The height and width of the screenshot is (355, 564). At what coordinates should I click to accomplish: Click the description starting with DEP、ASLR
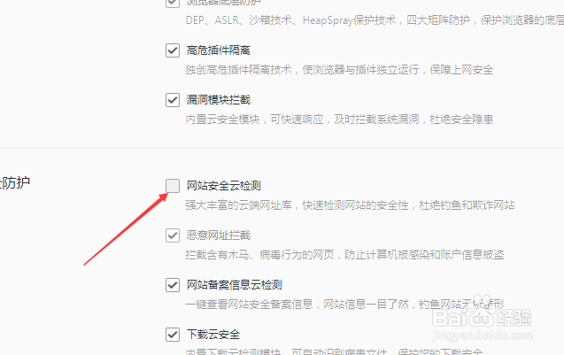pos(375,20)
